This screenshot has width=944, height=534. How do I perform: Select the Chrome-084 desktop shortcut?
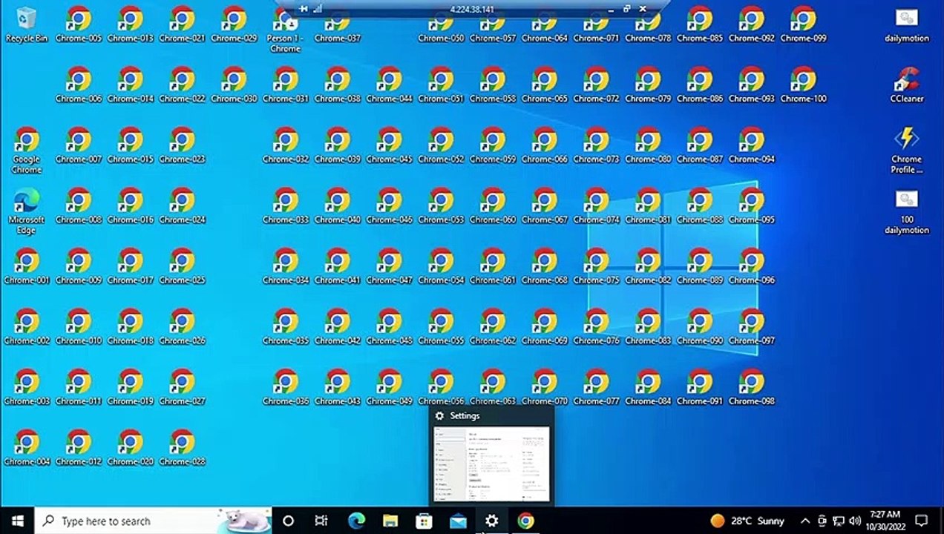coord(648,387)
